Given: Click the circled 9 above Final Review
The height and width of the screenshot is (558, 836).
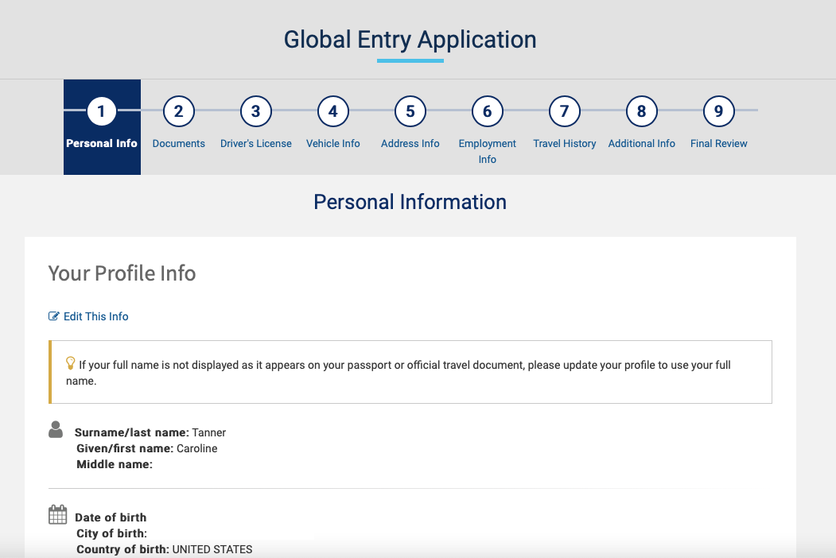Looking at the screenshot, I should tap(718, 111).
